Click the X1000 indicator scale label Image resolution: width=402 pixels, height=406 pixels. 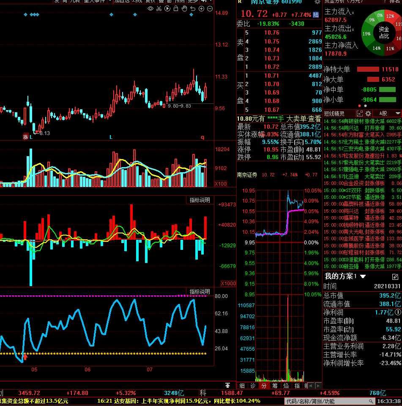coord(228,283)
